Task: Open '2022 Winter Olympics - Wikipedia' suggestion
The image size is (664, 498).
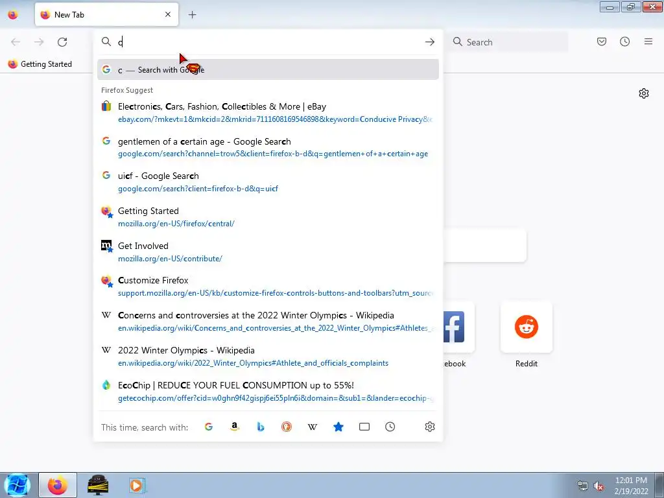Action: pyautogui.click(x=268, y=357)
